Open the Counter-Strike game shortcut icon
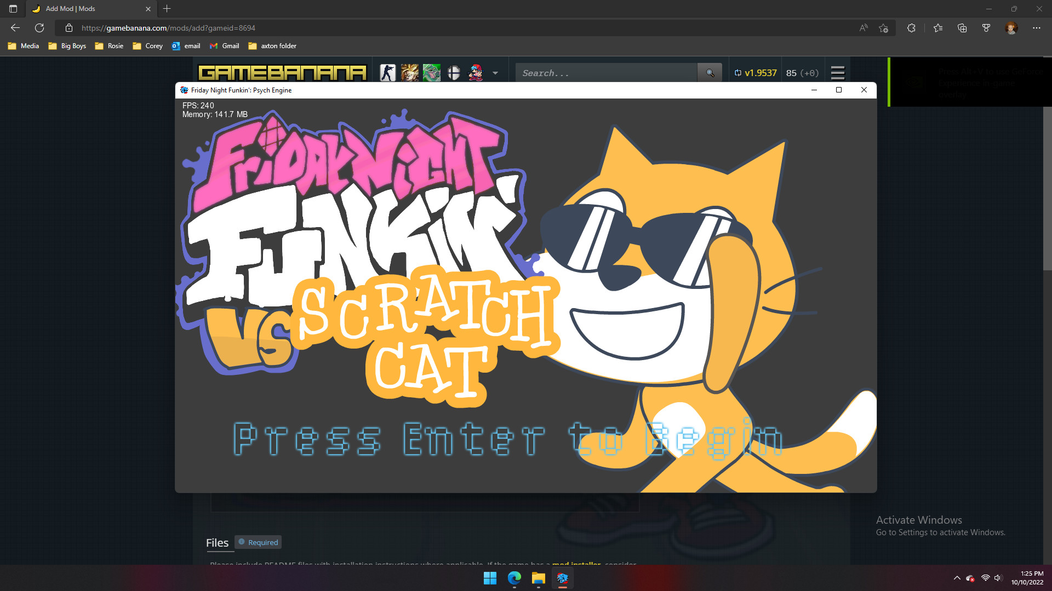Image resolution: width=1052 pixels, height=591 pixels. tap(387, 73)
